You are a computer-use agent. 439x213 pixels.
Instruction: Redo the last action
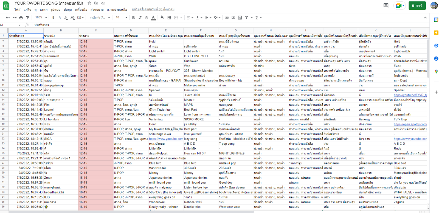(15, 18)
